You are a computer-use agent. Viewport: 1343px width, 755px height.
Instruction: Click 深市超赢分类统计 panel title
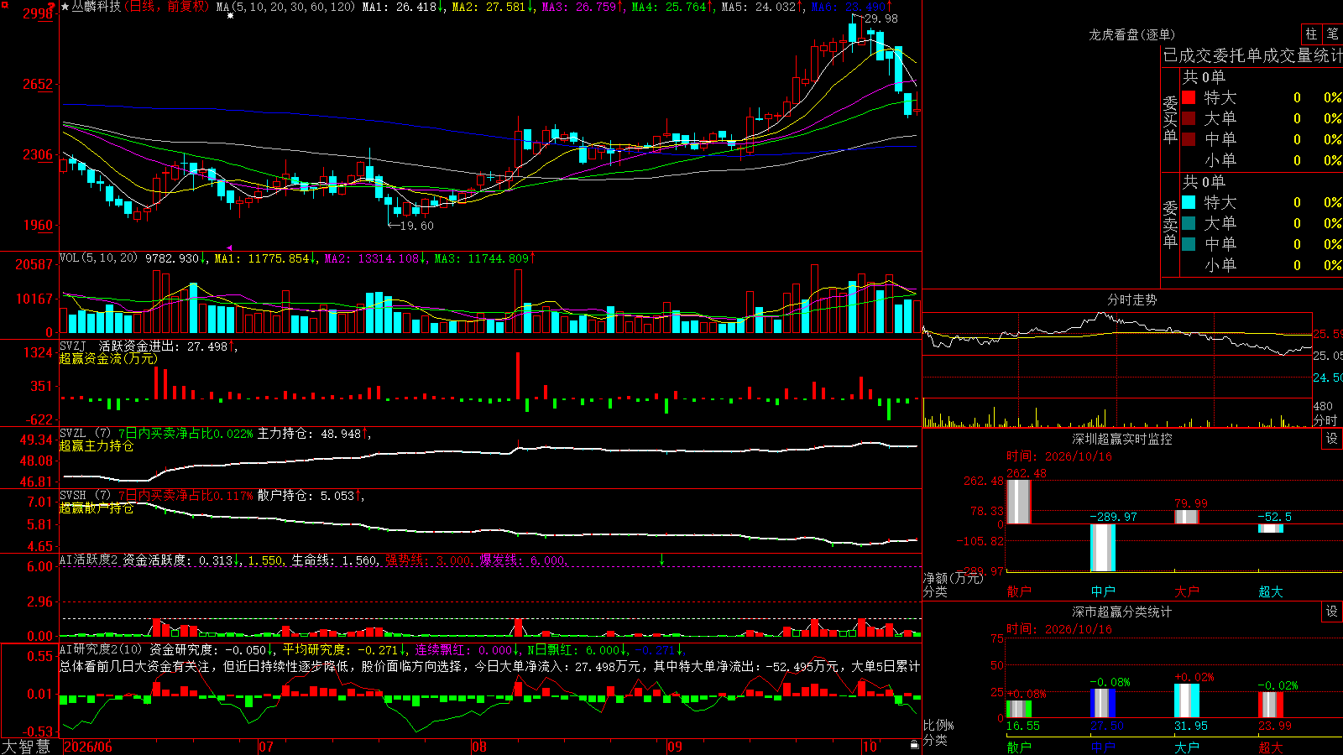(1121, 612)
